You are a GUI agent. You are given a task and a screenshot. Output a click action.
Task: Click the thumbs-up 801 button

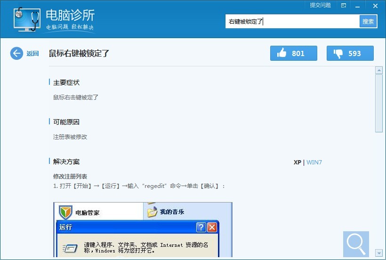pos(293,53)
